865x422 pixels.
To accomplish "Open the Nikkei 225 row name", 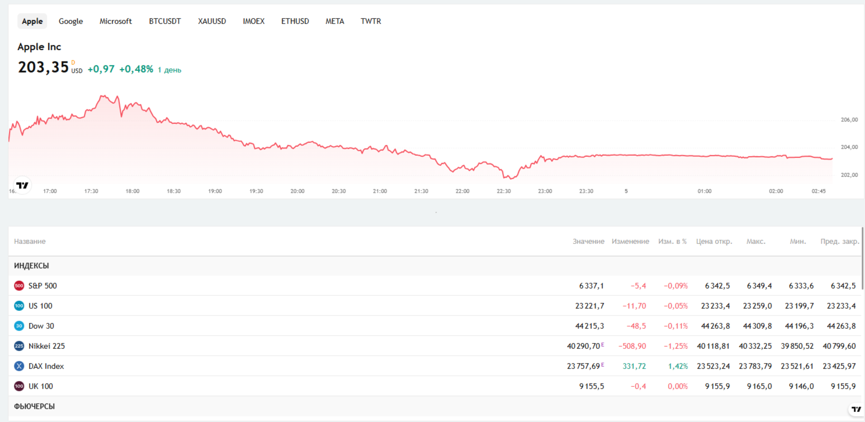I will [46, 346].
